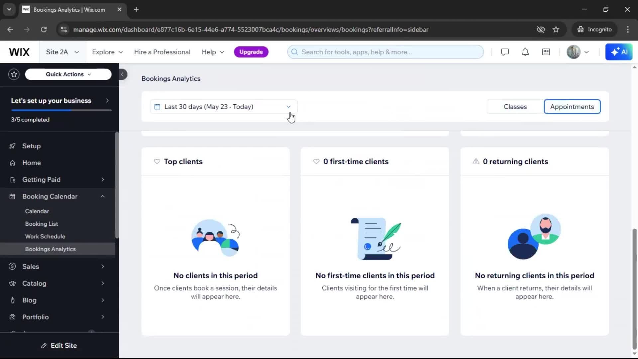Open the Quick Actions dropdown
Screen dimensions: 638x359
68,74
